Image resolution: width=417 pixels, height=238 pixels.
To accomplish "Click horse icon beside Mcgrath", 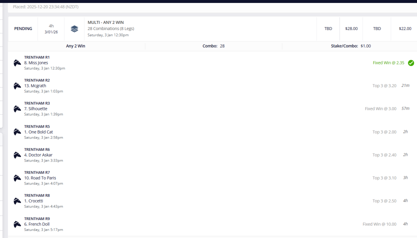I will (17, 86).
